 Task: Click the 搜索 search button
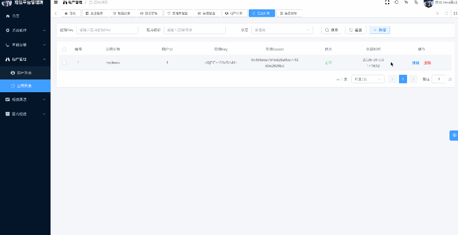[x=332, y=30]
